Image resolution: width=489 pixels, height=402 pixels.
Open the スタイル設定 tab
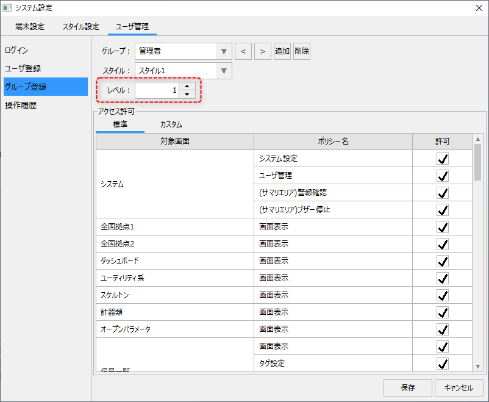(80, 27)
